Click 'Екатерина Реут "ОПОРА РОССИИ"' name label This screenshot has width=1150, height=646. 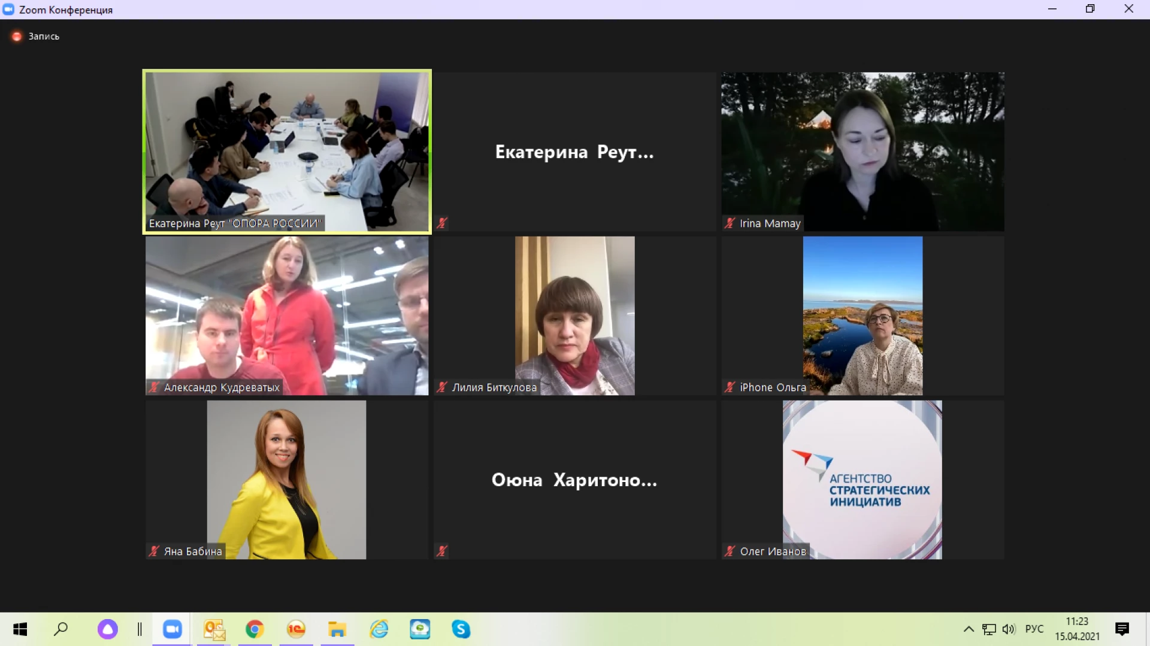tap(235, 223)
